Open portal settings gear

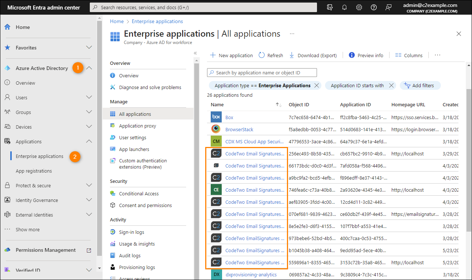359,7
